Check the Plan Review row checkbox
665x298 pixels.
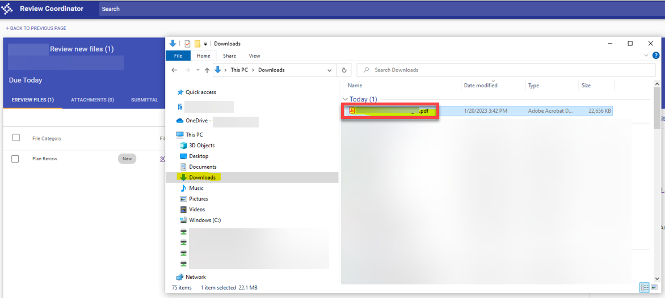click(x=16, y=159)
